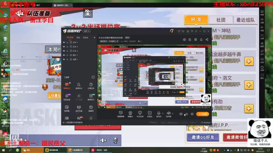
Task: Add a 多媒体 media source
Action: pyautogui.click(x=149, y=114)
